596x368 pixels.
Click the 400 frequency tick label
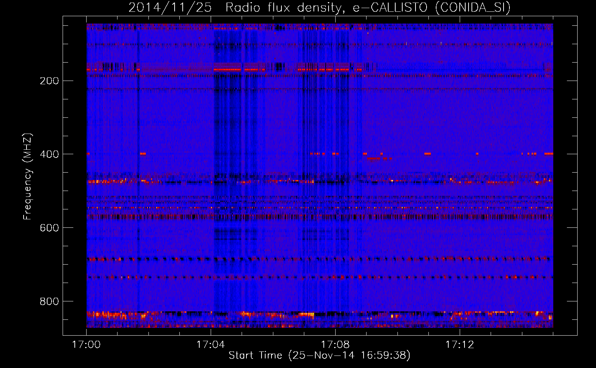pos(49,154)
